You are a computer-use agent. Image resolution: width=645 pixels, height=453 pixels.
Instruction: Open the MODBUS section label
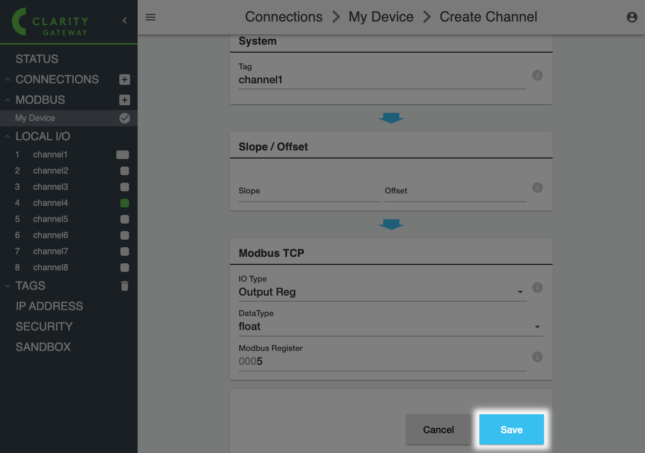(x=40, y=100)
